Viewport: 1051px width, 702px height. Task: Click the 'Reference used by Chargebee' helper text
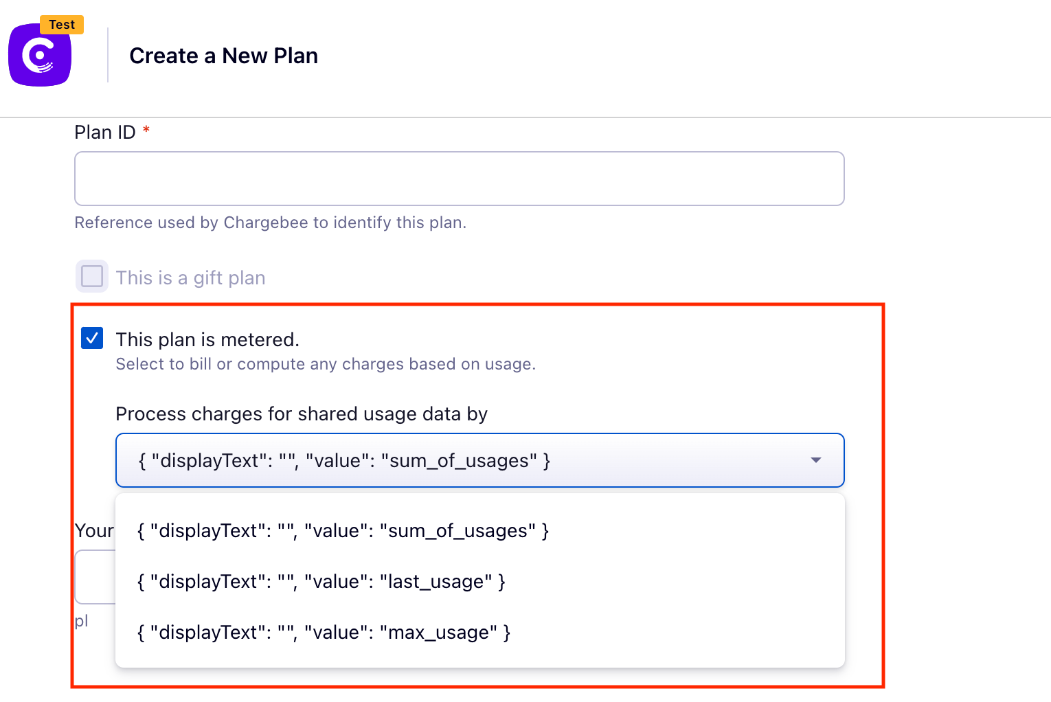271,223
